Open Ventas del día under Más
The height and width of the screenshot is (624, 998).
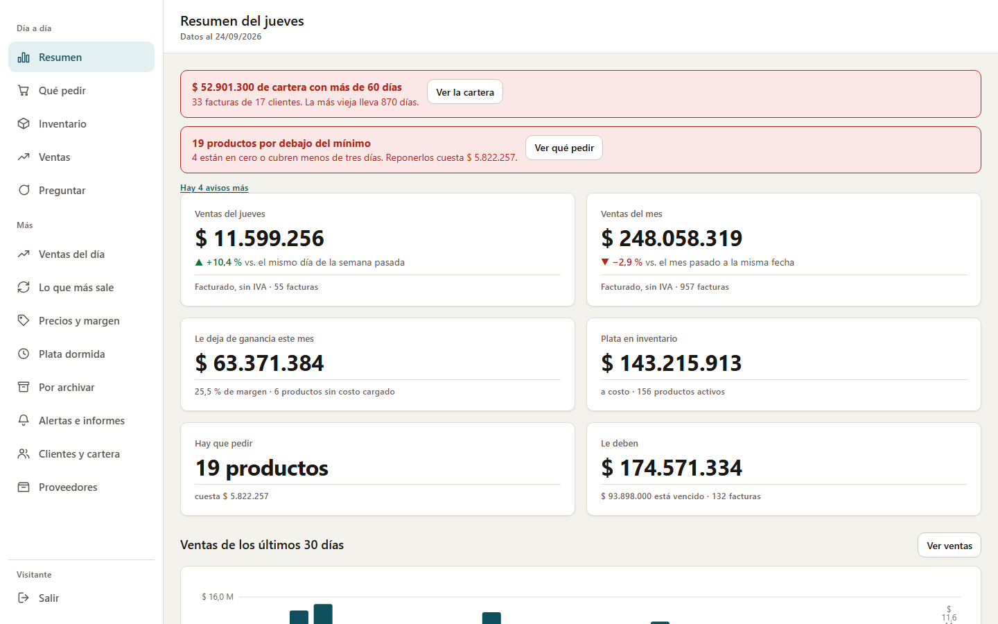pos(81,254)
